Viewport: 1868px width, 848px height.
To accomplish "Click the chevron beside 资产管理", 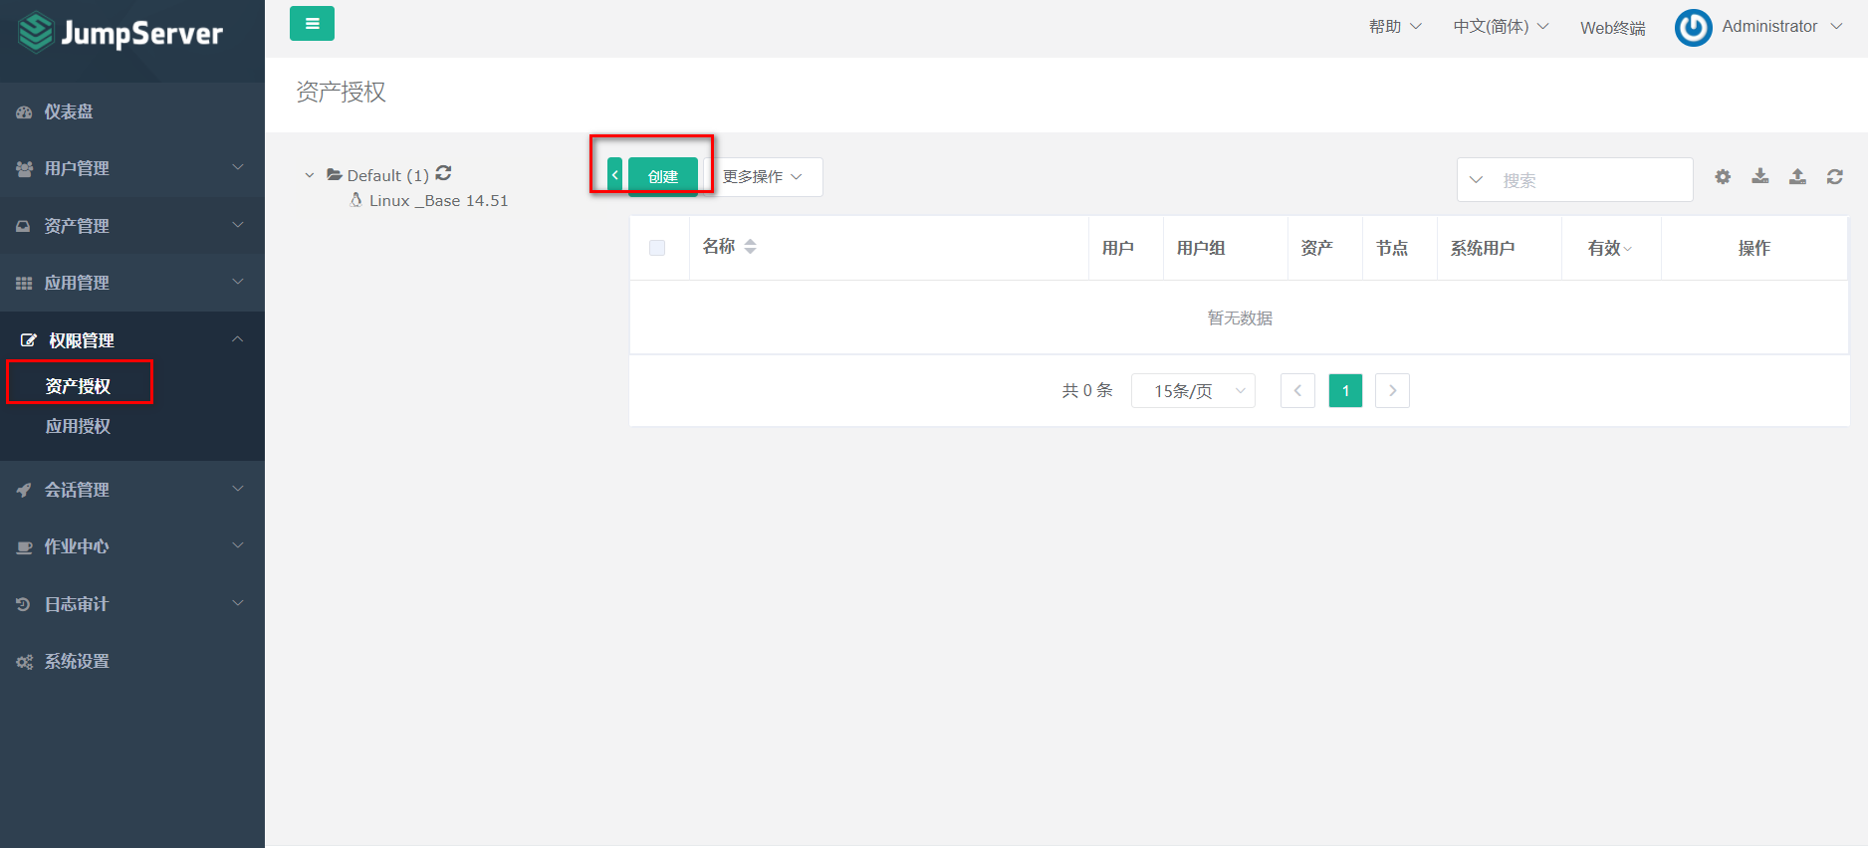I will (x=238, y=225).
